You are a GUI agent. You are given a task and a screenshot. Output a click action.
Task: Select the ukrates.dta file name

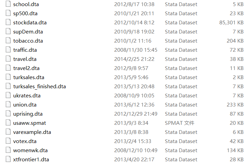pyautogui.click(x=27, y=96)
